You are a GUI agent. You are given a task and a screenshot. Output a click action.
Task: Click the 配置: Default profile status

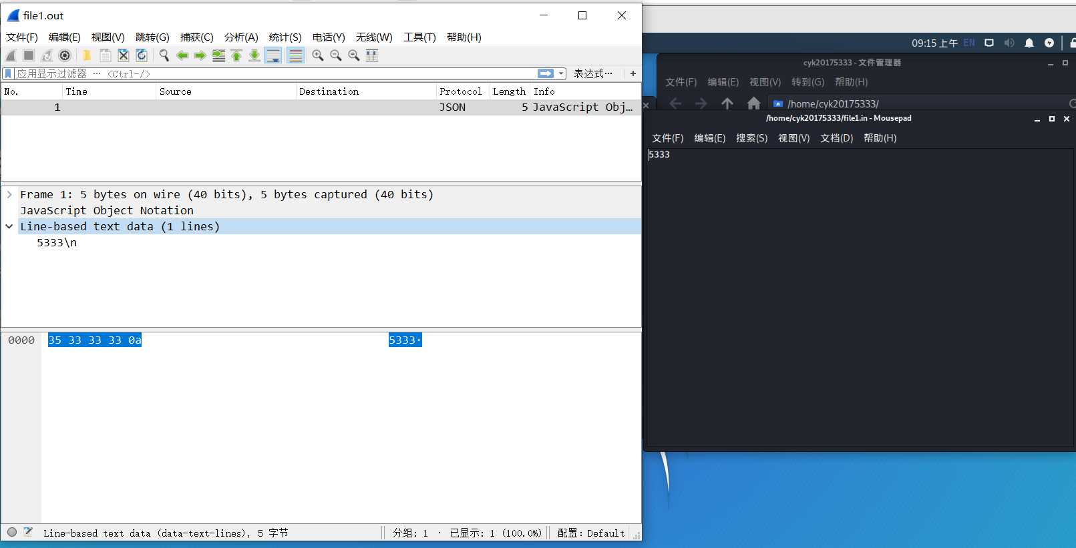point(591,533)
